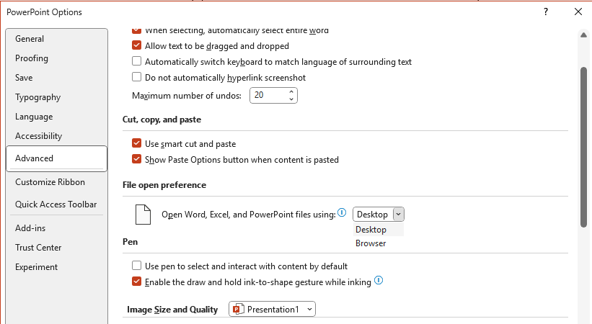Select the Advanced options category
The image size is (592, 324).
tap(57, 158)
